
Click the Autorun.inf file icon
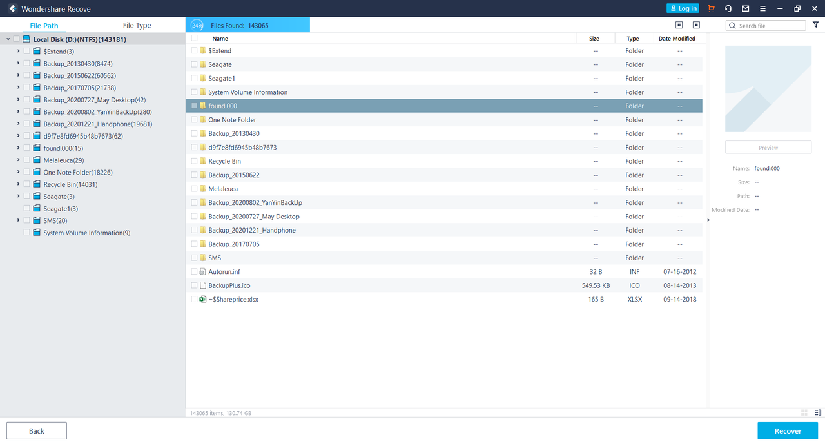[x=202, y=272]
